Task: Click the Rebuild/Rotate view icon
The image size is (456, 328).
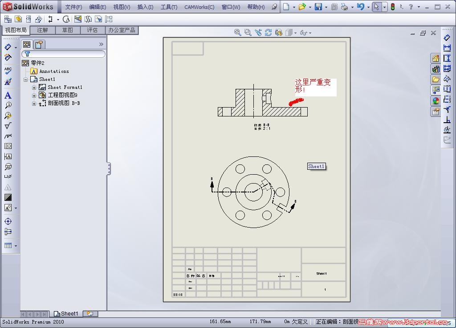Action: pos(268,32)
